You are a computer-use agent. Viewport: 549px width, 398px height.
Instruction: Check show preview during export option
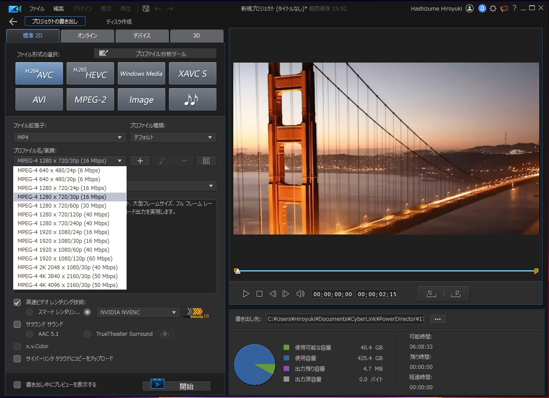tap(17, 385)
